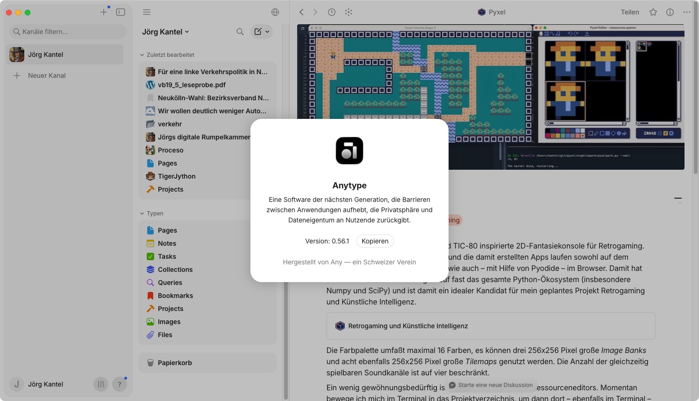Open history clock icon
This screenshot has height=401, width=699.
pyautogui.click(x=332, y=12)
